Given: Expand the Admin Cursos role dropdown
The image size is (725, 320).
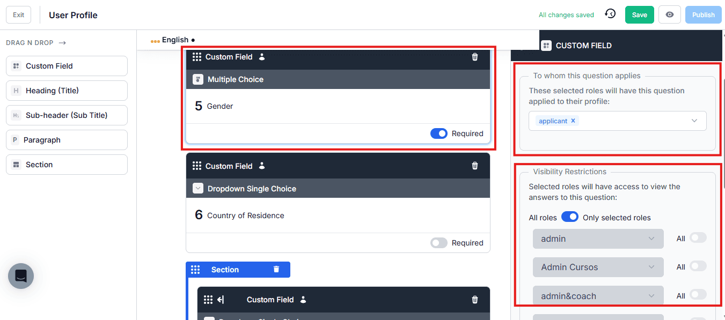Looking at the screenshot, I should point(598,267).
